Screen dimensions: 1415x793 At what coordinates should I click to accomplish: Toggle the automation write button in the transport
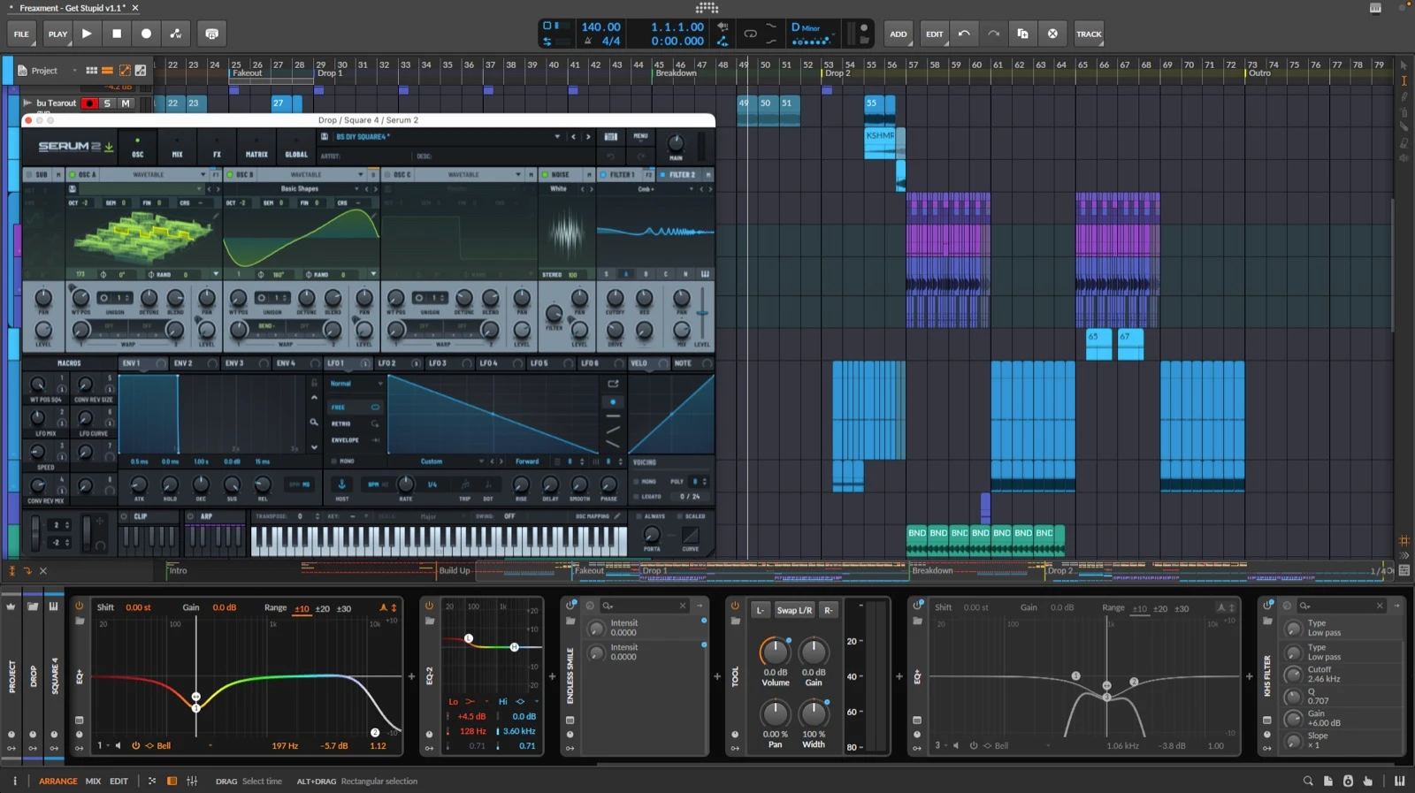coord(176,34)
